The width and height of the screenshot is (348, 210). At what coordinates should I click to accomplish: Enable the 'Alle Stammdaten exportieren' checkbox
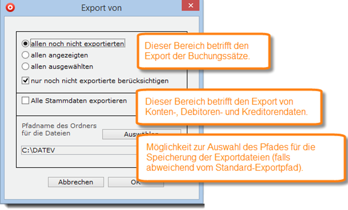(x=26, y=101)
